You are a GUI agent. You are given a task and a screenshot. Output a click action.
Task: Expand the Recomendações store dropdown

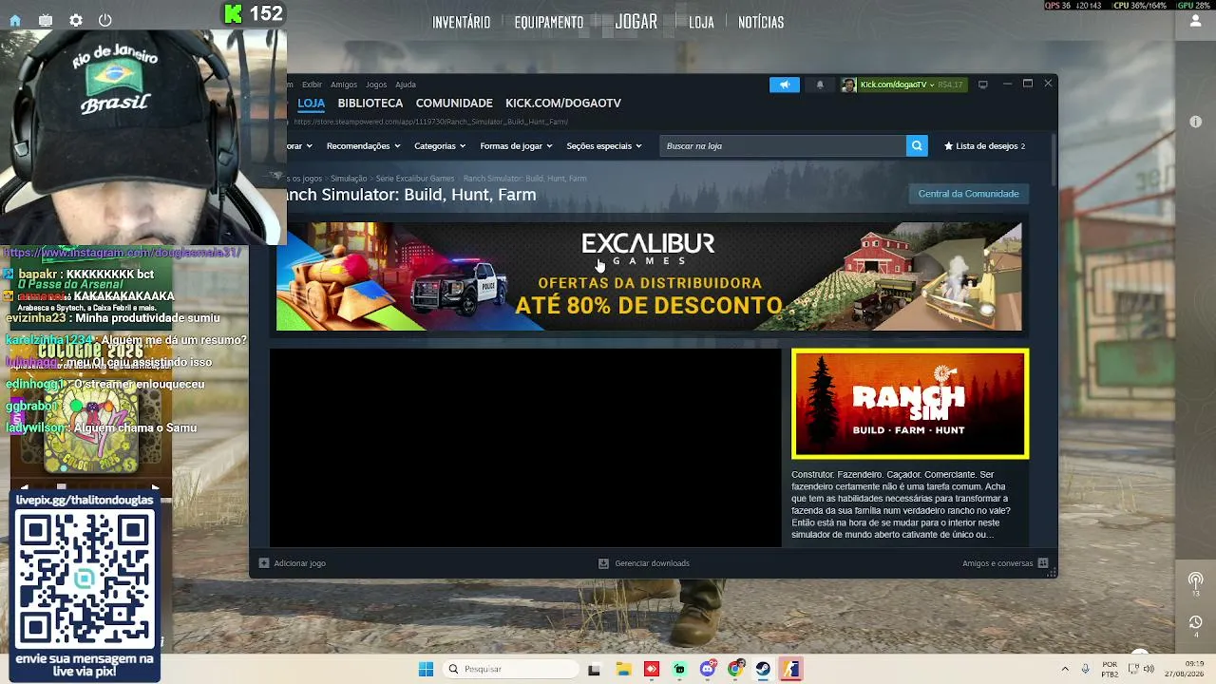[x=364, y=146]
